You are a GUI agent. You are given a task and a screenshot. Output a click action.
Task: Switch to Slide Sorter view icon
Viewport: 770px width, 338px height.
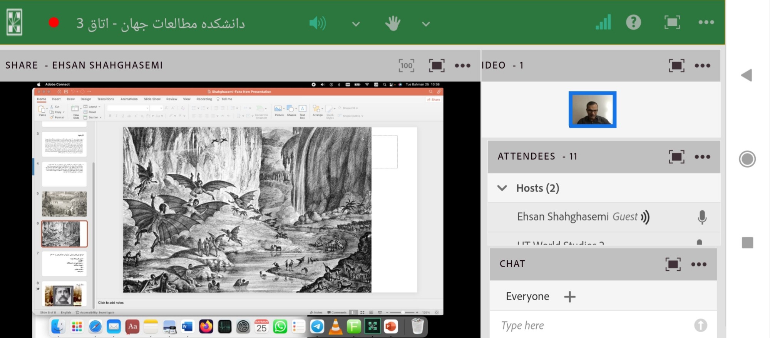pyautogui.click(x=362, y=313)
